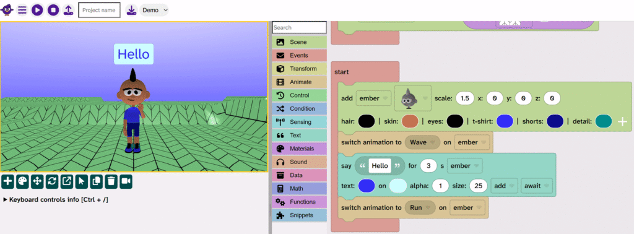The width and height of the screenshot is (634, 234).
Task: Change the detail color swatch
Action: [x=604, y=121]
